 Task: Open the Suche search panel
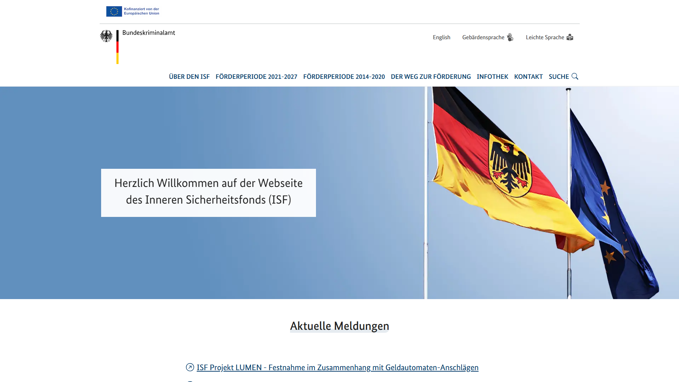(x=563, y=77)
